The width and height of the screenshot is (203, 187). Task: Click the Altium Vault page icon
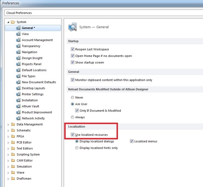coord(18,106)
